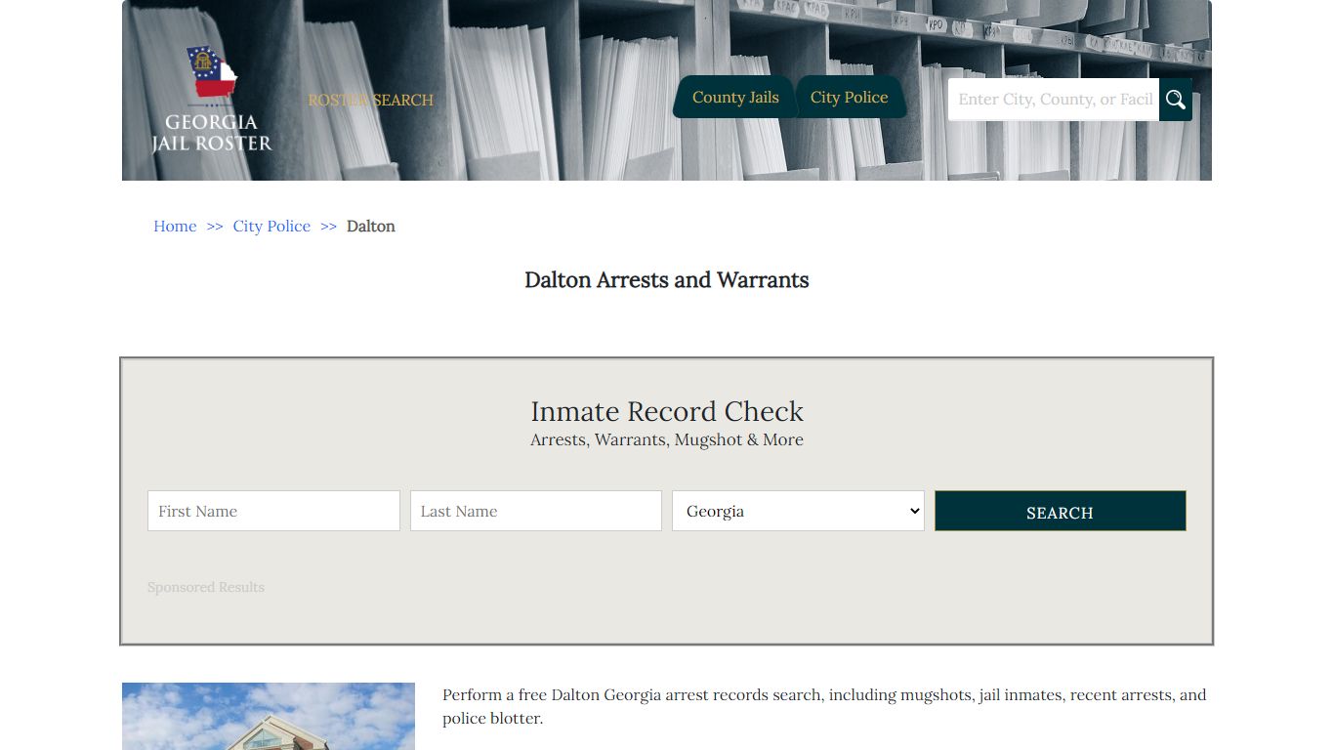1334x750 pixels.
Task: Click the First Name field
Action: [273, 510]
